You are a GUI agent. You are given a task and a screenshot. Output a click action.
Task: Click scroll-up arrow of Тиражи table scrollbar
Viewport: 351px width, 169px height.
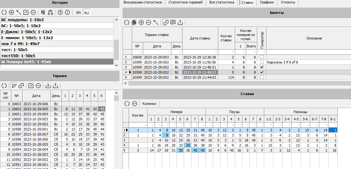pyautogui.click(x=116, y=93)
